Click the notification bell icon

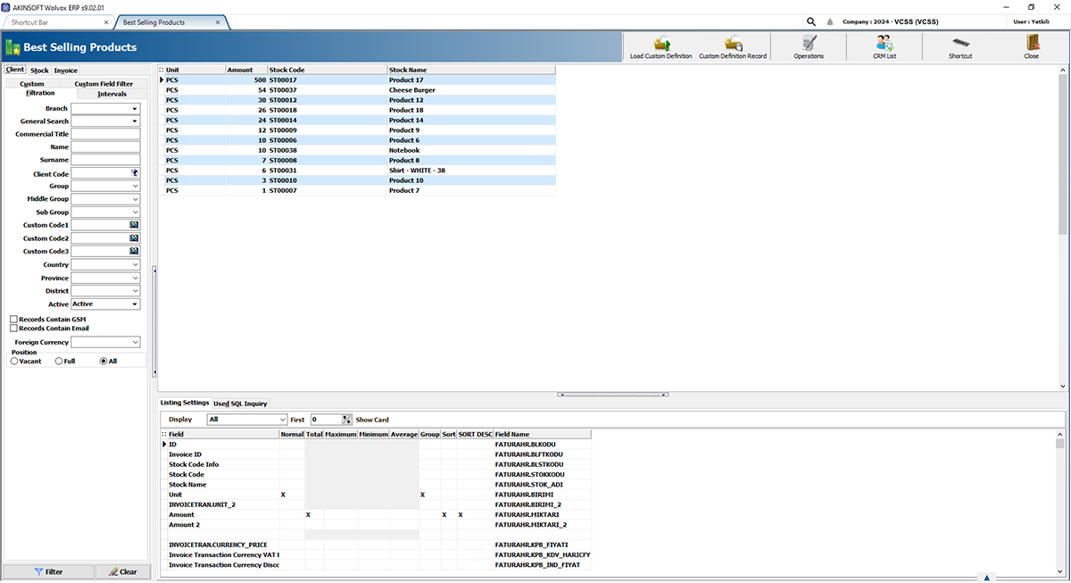point(830,21)
